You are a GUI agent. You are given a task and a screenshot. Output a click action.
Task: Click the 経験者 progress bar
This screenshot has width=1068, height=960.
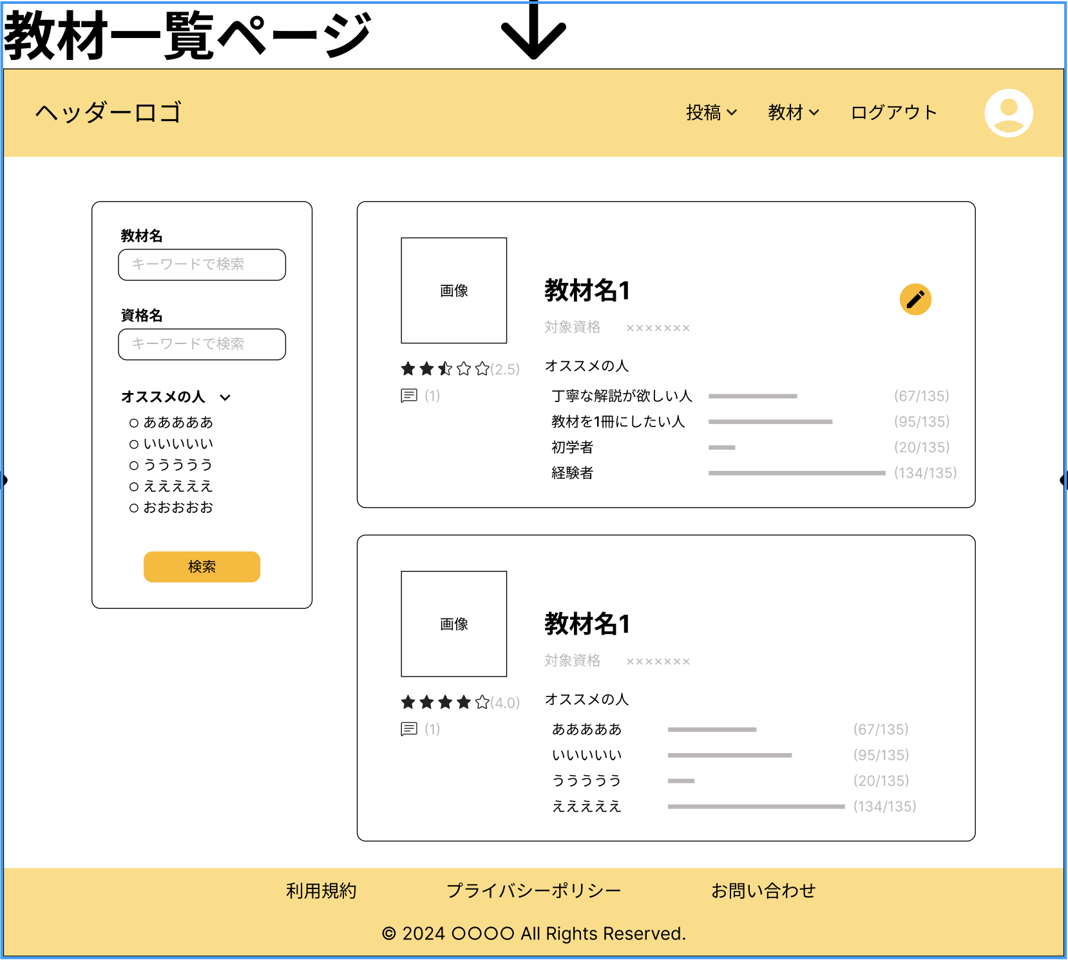click(796, 472)
